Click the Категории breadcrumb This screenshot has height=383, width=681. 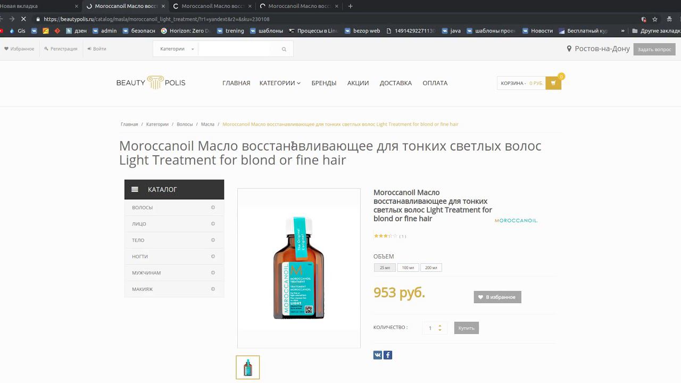tap(157, 124)
